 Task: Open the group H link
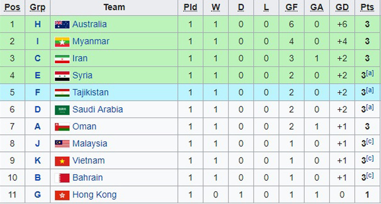[38, 24]
